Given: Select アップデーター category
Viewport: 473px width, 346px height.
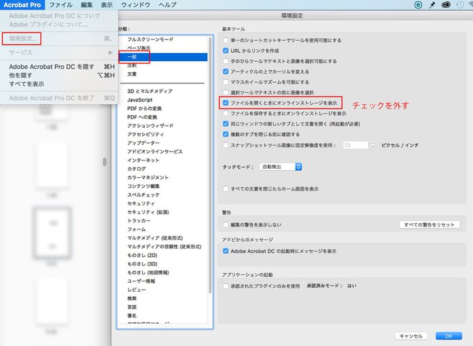Looking at the screenshot, I should click(143, 142).
